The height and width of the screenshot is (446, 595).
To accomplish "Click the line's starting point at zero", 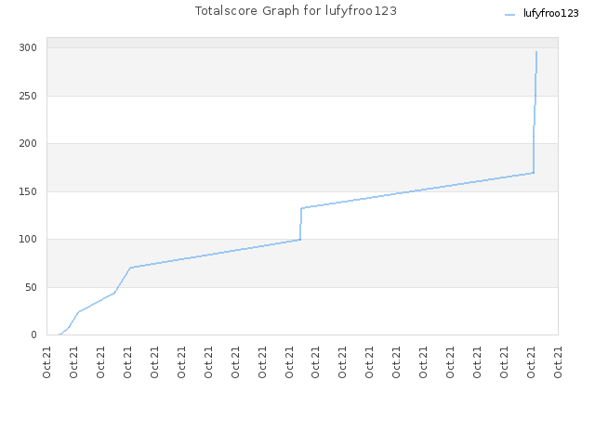I will (59, 334).
